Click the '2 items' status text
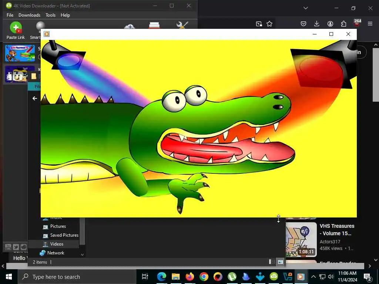Screen dimensions: 379x284 tap(40, 262)
